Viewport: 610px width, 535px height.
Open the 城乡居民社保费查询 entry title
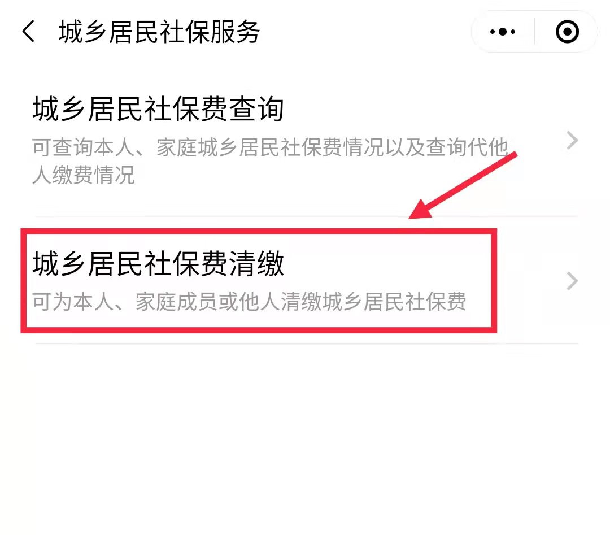[x=158, y=110]
